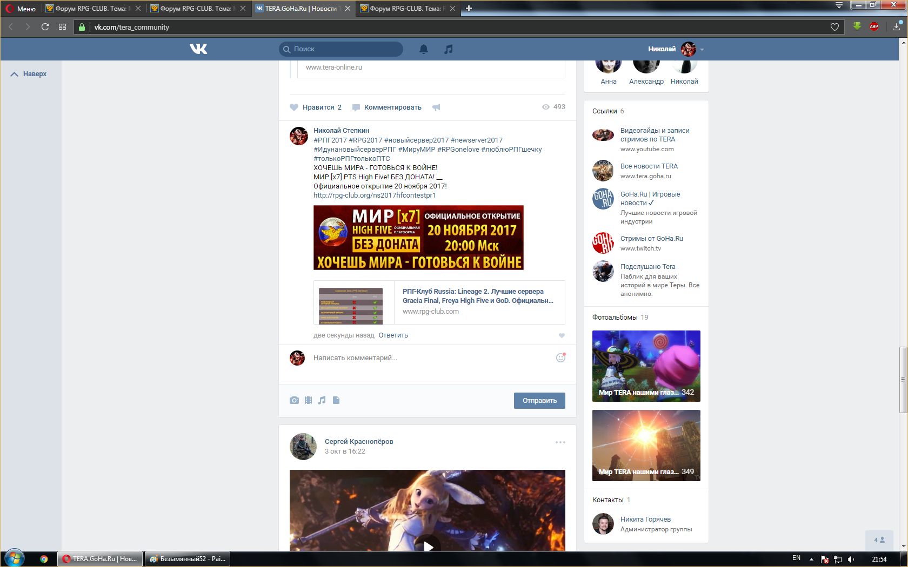Open Сергей Краснопёров profile link
Viewport: 908px width, 567px height.
pos(359,442)
